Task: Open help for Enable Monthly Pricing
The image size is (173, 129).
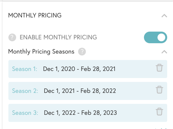Action: coord(12,37)
